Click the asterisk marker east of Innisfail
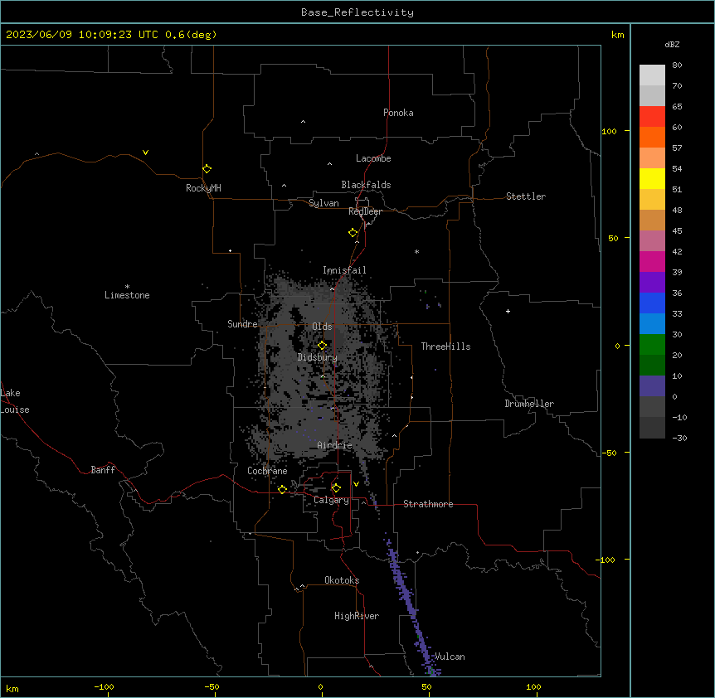Viewport: 715px width, 698px height. click(416, 251)
